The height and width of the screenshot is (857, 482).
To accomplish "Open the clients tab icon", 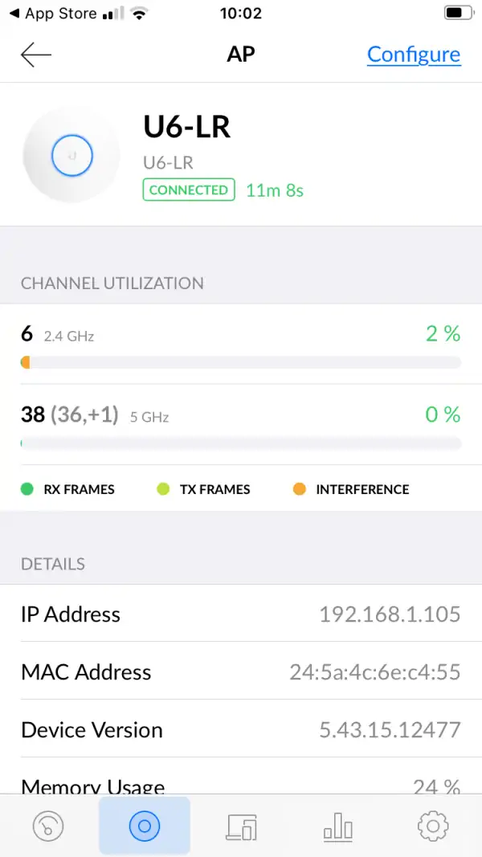I will [x=242, y=826].
